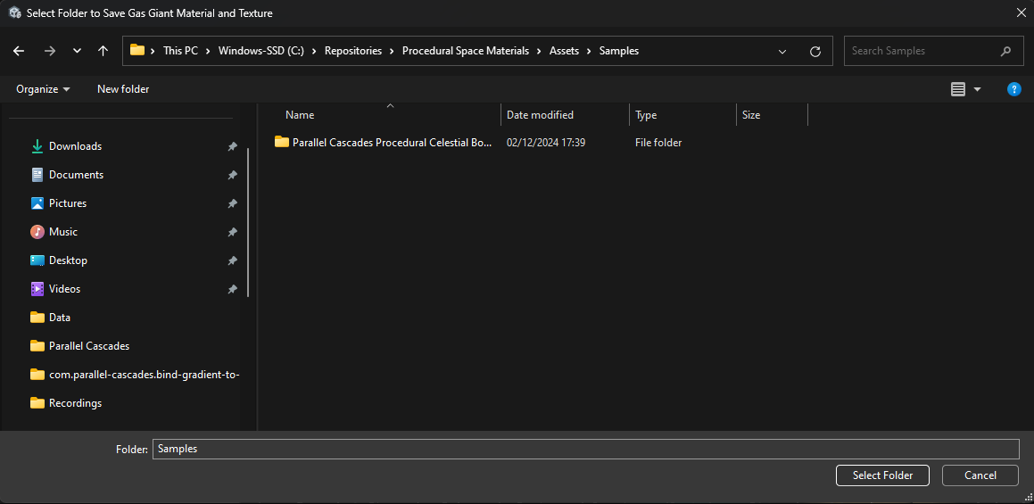The image size is (1034, 504).
Task: Unpin Desktop from quick access
Action: coord(232,260)
